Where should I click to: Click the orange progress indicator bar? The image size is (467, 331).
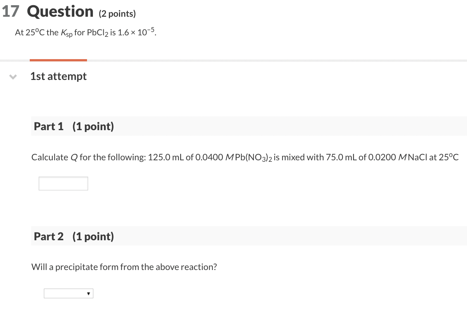point(58,60)
